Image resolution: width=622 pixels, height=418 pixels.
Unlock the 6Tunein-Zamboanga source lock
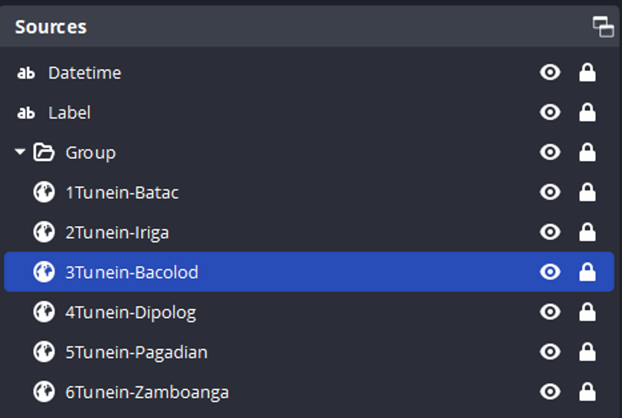587,392
